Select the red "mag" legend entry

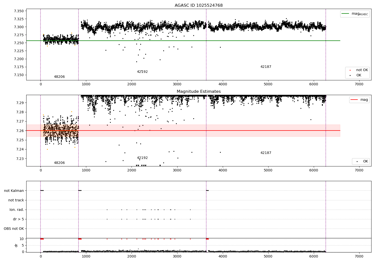pyautogui.click(x=359, y=100)
